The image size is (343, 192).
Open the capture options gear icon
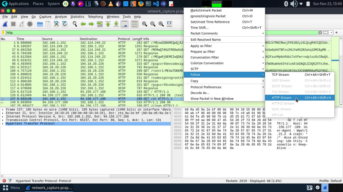click(x=30, y=24)
